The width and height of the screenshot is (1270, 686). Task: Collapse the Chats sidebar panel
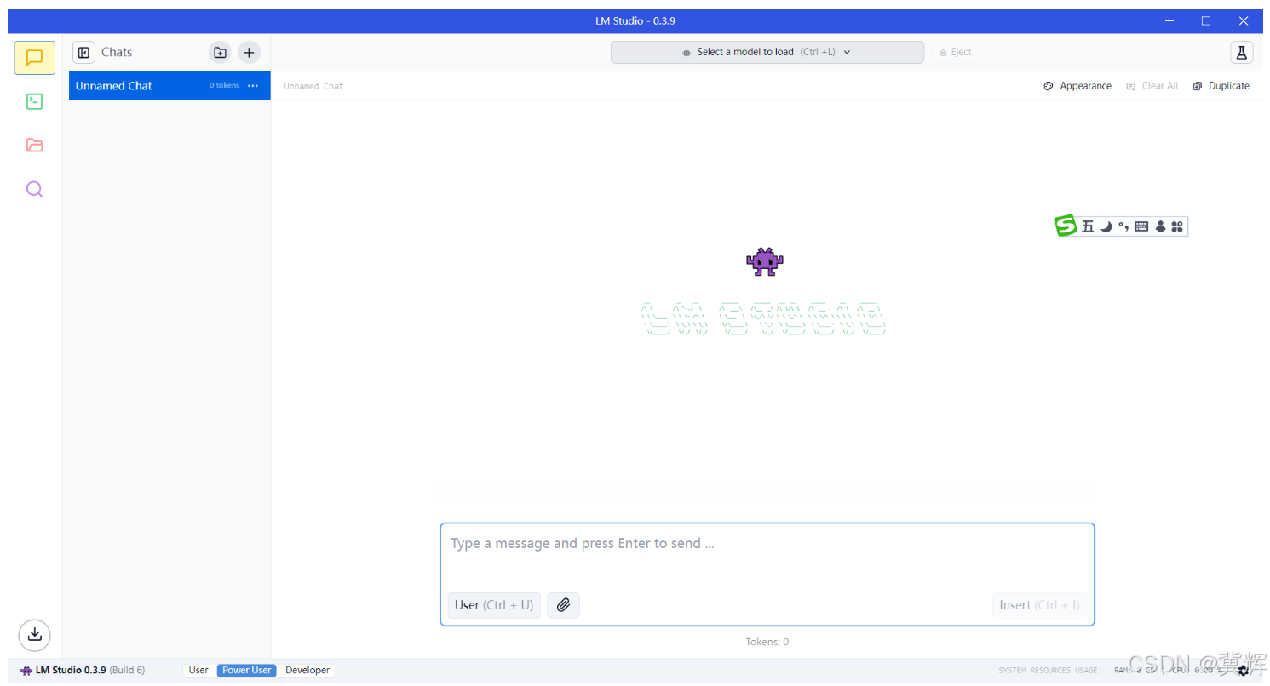(83, 52)
